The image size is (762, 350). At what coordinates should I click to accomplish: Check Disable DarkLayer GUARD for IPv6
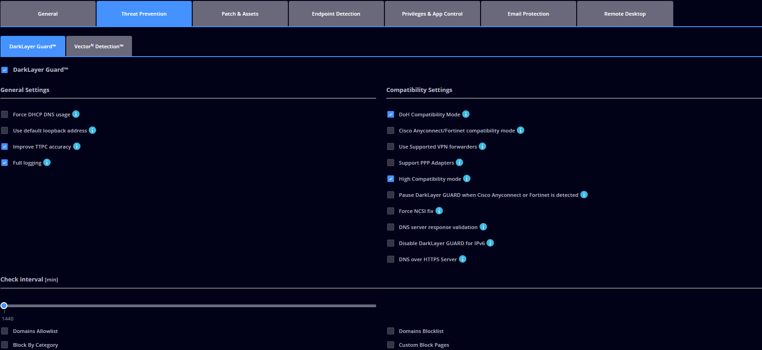391,243
